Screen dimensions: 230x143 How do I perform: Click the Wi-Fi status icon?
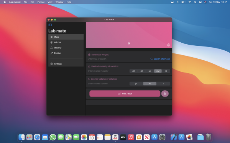pyautogui.click(x=190, y=2)
